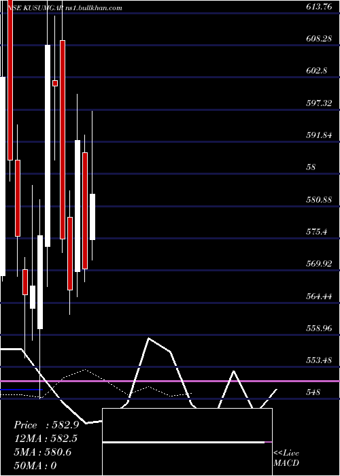Viewport: 340px width, 476px height.
Task: Click the 564.44 price axis label
Action: (319, 296)
